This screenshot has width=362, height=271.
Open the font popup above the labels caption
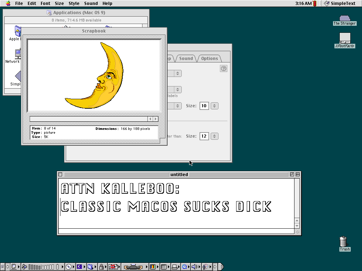click(177, 90)
